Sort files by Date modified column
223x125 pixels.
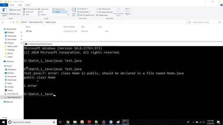click(x=69, y=27)
